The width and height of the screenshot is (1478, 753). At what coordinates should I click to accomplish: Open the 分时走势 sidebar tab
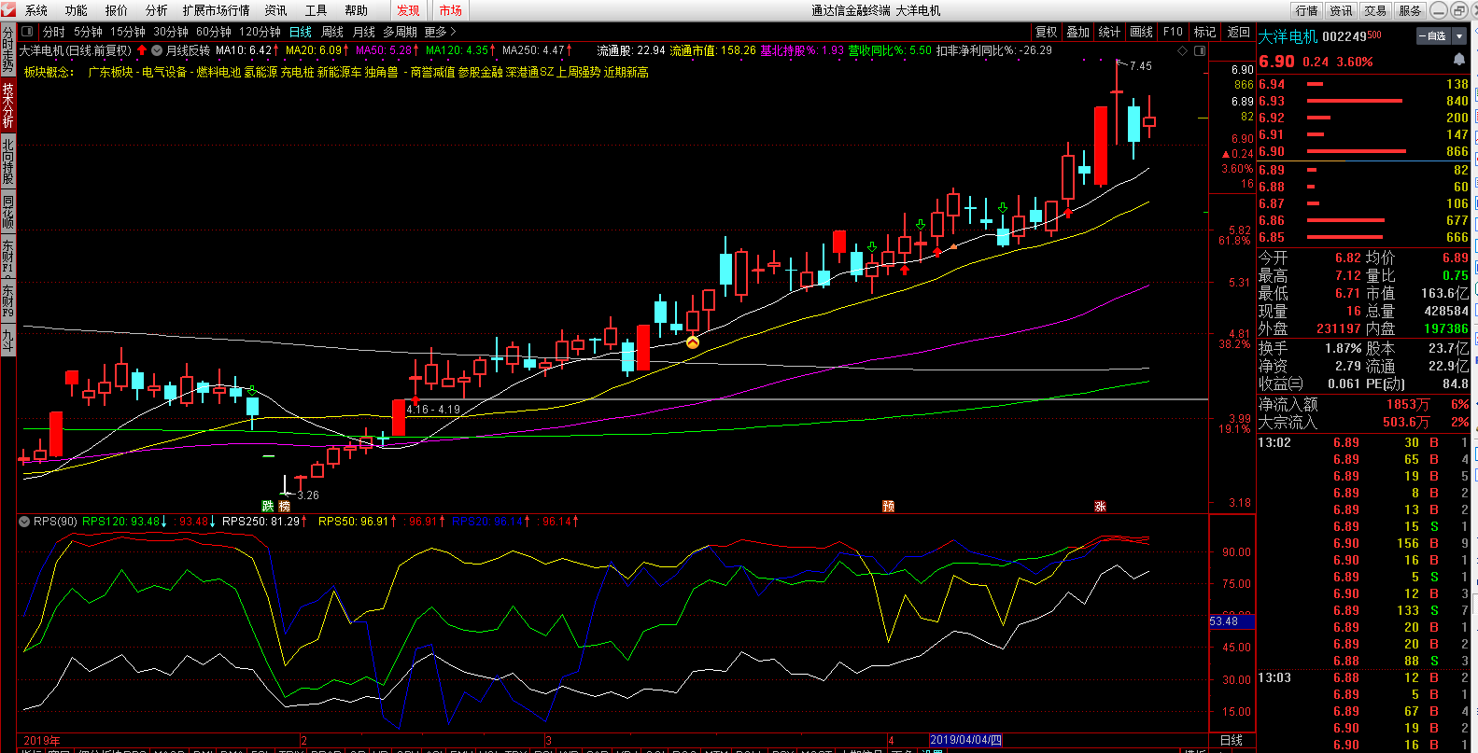(x=7, y=49)
